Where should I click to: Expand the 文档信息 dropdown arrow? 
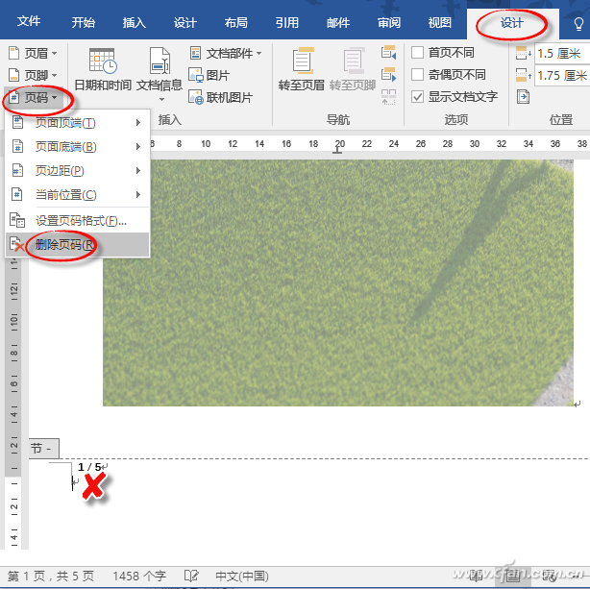click(x=161, y=99)
